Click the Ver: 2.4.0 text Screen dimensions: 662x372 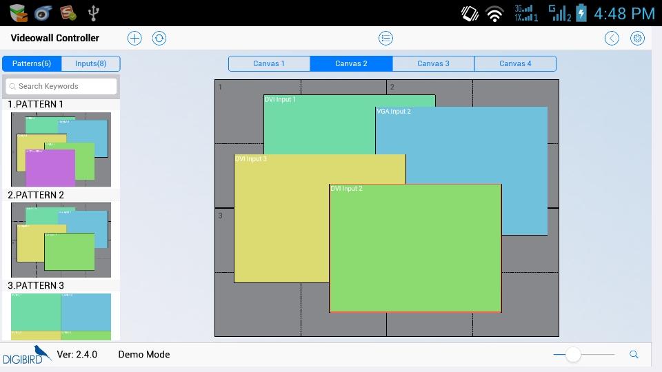pyautogui.click(x=77, y=354)
